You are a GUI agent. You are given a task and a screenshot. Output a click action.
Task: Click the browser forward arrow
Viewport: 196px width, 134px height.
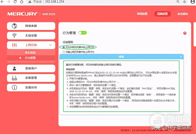pyautogui.click(x=8, y=2)
